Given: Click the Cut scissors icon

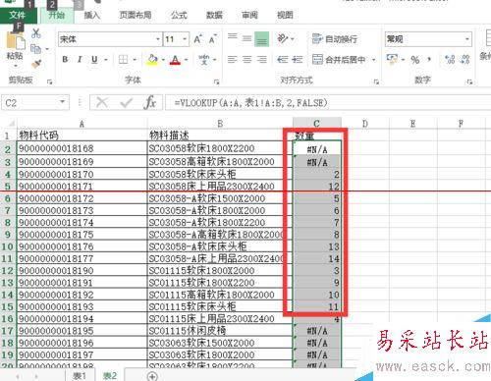Looking at the screenshot, I should tap(36, 33).
